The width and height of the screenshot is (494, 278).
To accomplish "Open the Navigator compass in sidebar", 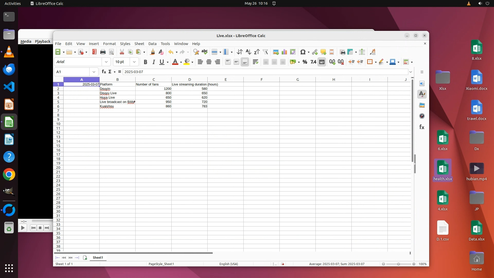I will [x=422, y=116].
